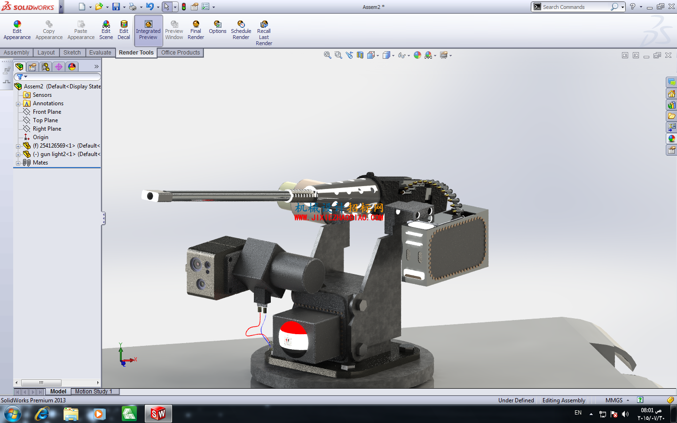Select Origin in the feature tree
677x423 pixels.
[40, 137]
